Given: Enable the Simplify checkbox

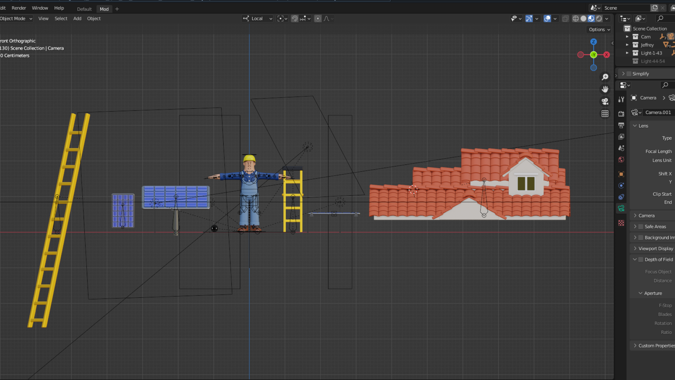Looking at the screenshot, I should pyautogui.click(x=629, y=74).
